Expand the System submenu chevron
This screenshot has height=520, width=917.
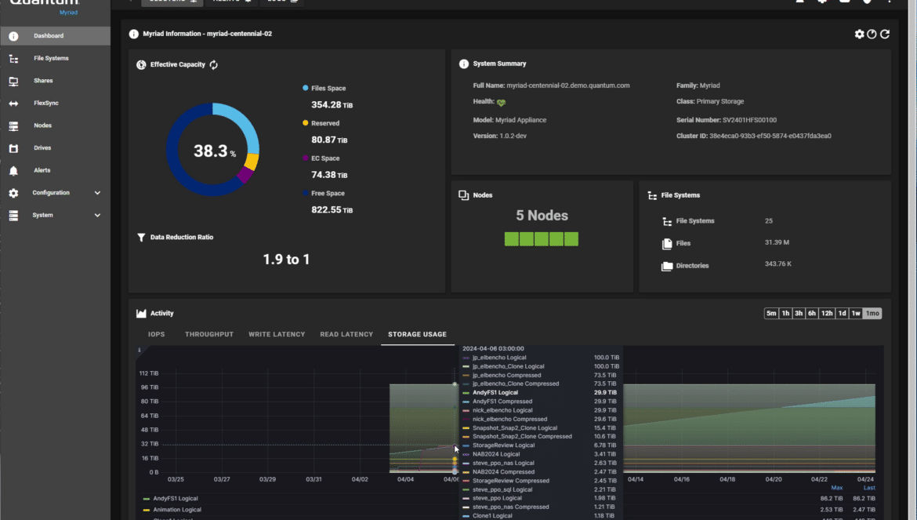(97, 215)
